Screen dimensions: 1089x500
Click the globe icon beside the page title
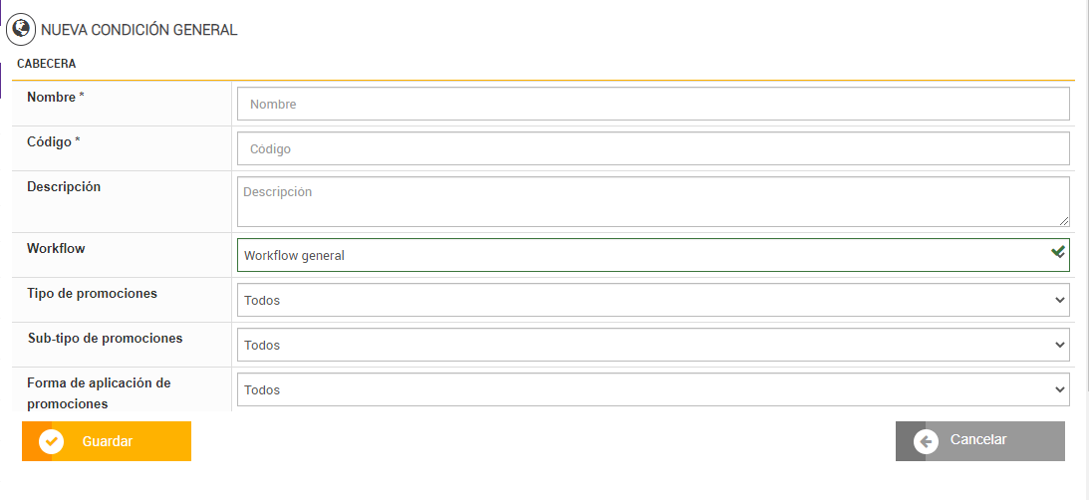tap(21, 29)
